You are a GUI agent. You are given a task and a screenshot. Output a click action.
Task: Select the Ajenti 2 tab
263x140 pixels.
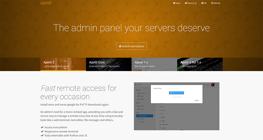[63, 64]
